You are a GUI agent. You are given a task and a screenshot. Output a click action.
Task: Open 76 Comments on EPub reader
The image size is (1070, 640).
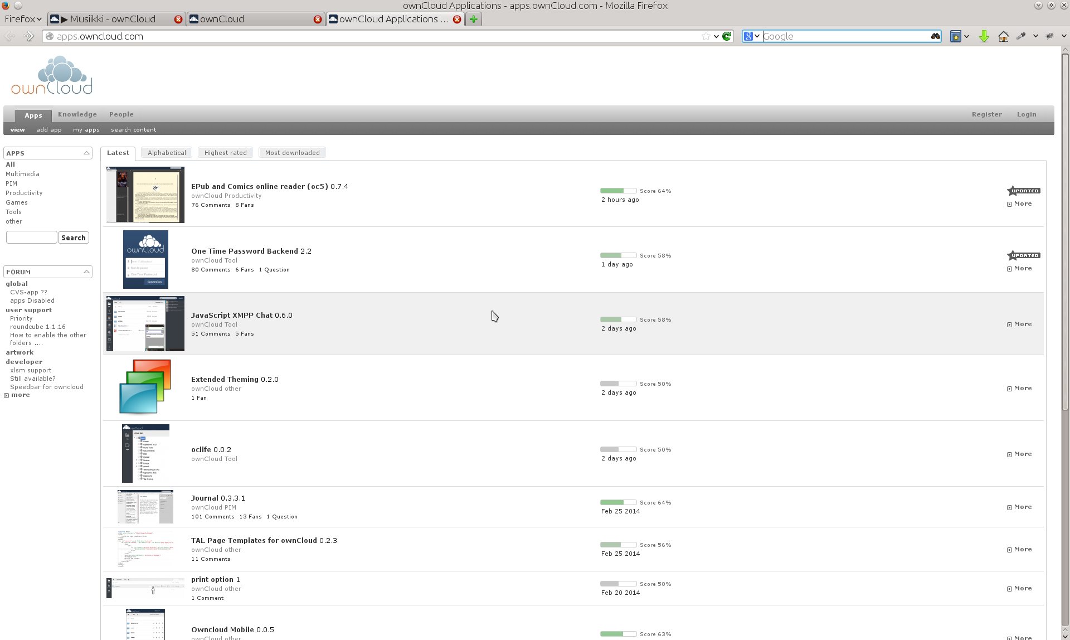tap(211, 205)
